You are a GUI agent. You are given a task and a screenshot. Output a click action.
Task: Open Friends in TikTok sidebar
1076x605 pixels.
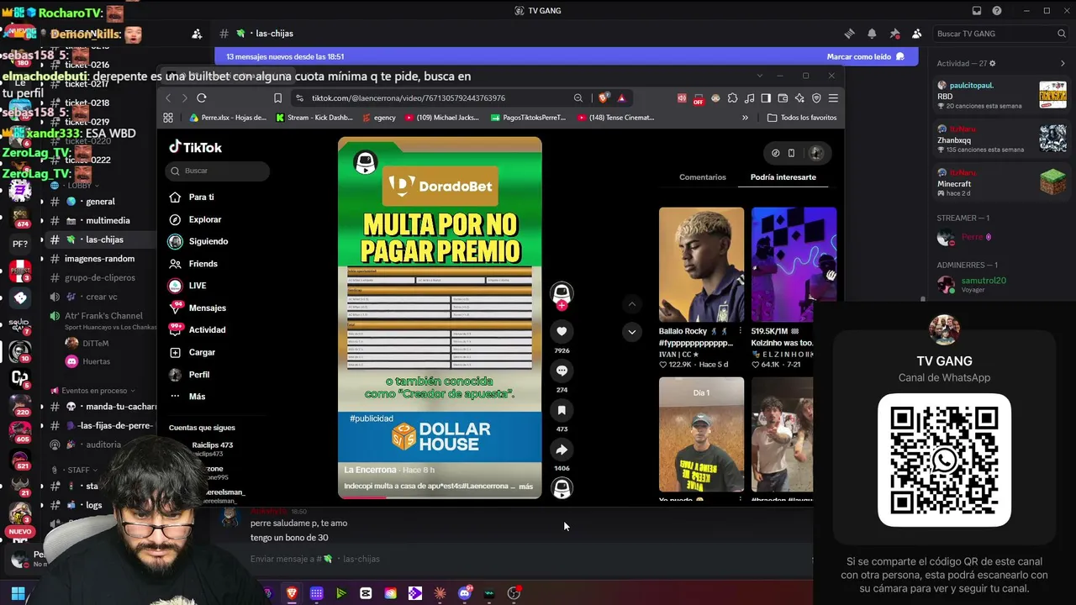tap(203, 264)
